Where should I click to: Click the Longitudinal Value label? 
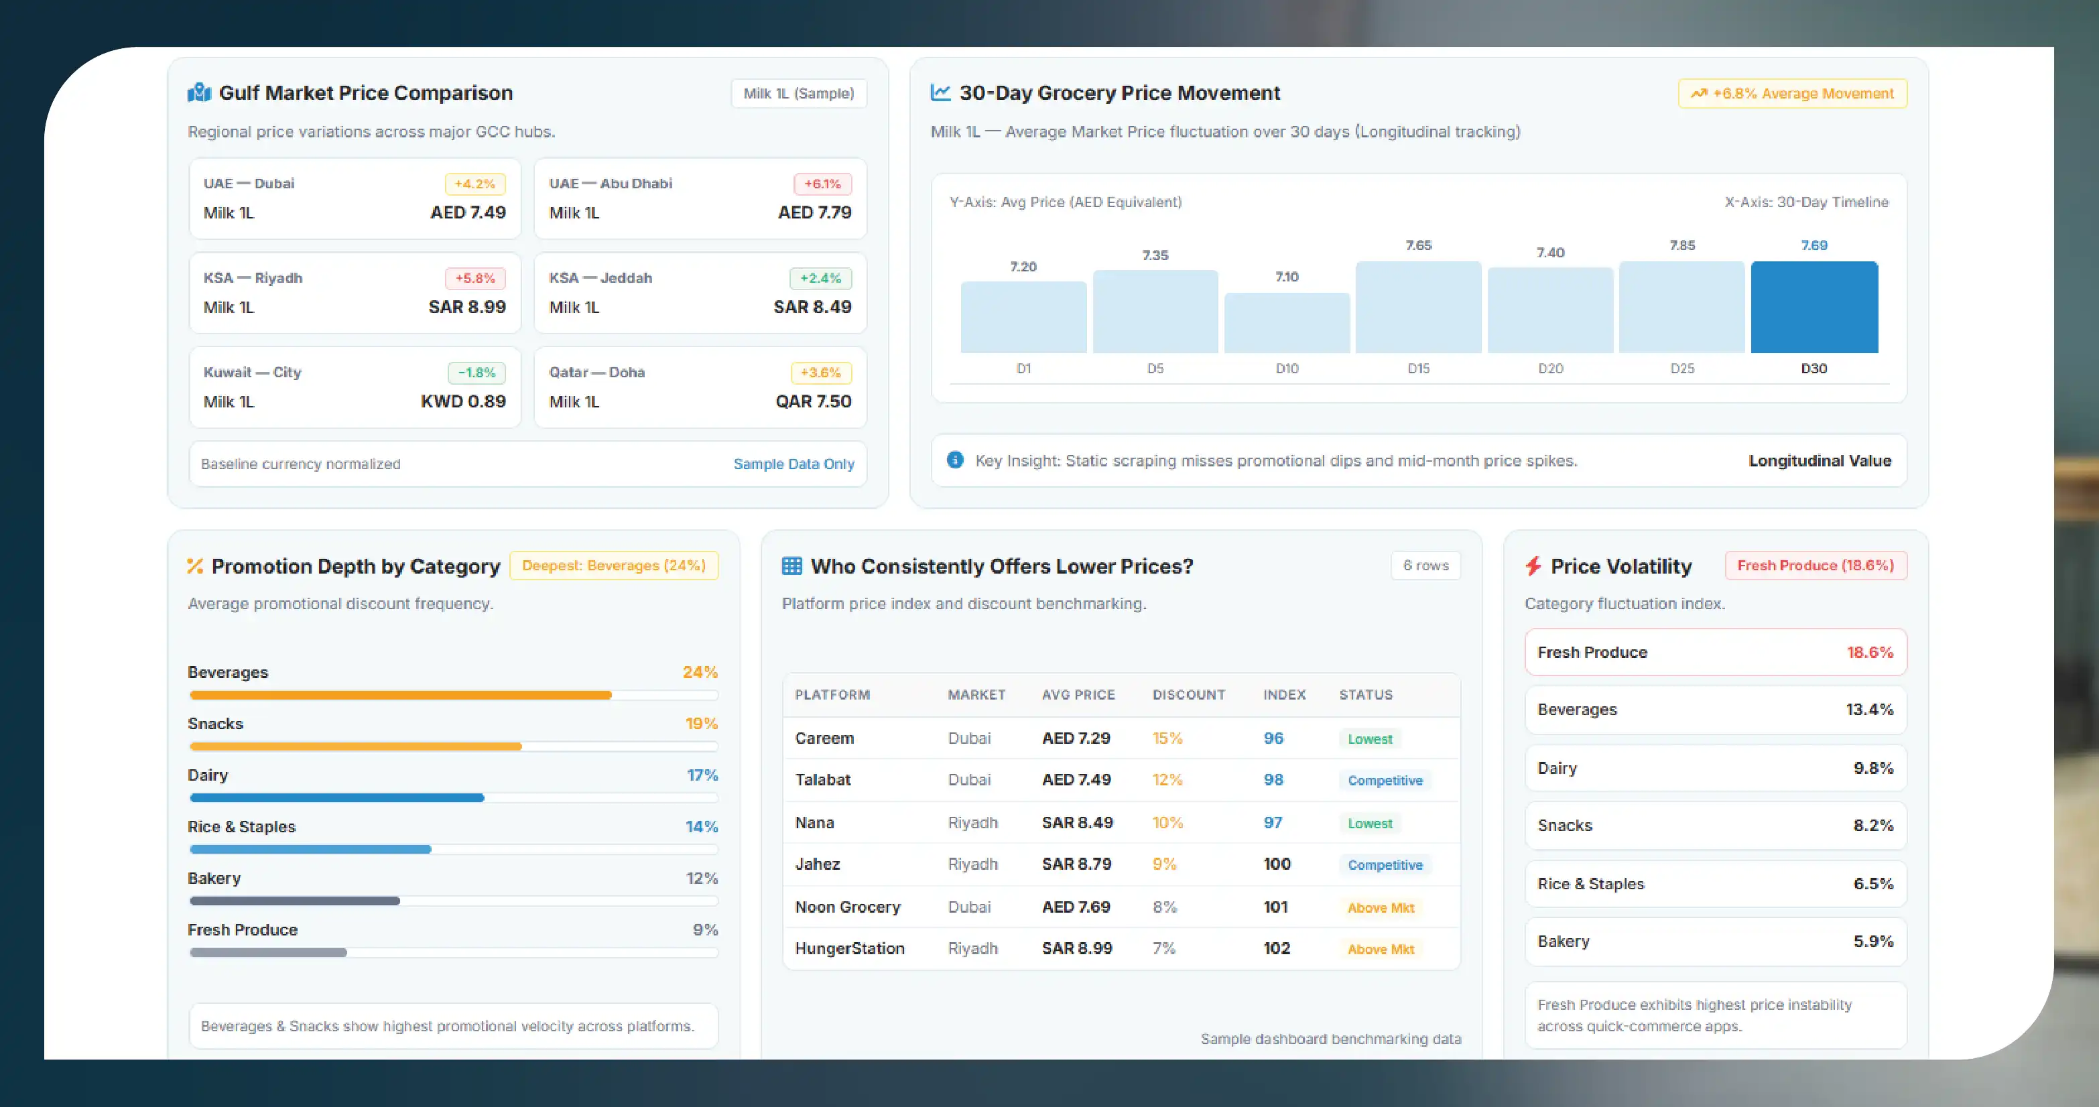click(1820, 461)
